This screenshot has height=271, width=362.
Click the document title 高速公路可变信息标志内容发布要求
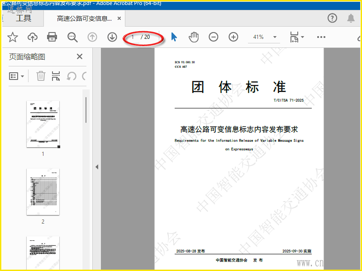[239, 129]
